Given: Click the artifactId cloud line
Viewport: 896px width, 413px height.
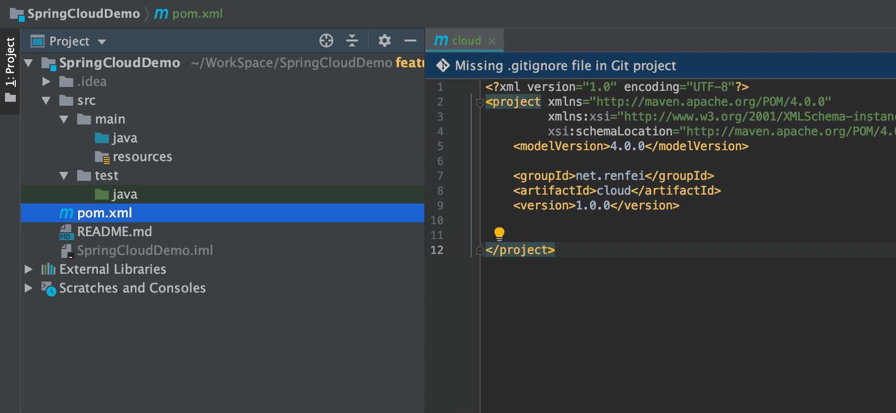Looking at the screenshot, I should [617, 191].
